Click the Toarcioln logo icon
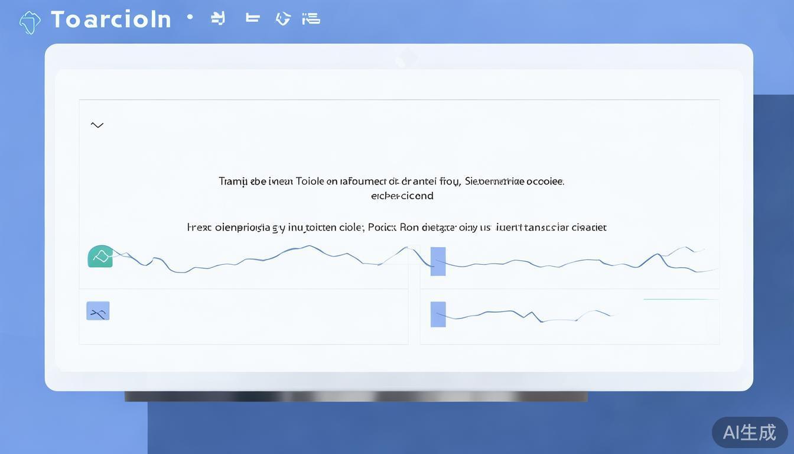Image resolution: width=794 pixels, height=454 pixels. click(30, 22)
